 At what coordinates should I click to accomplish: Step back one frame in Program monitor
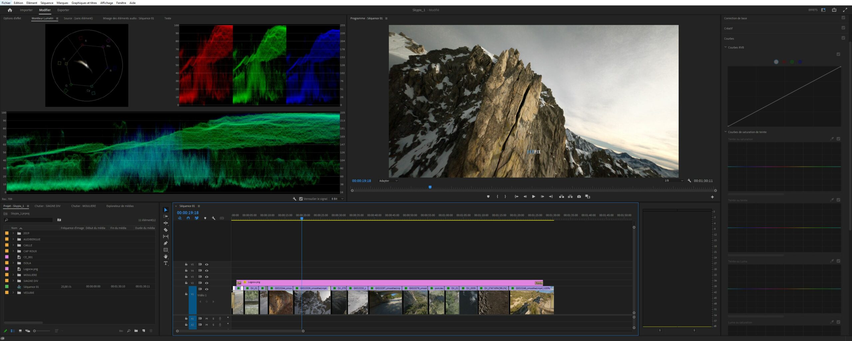(x=525, y=197)
